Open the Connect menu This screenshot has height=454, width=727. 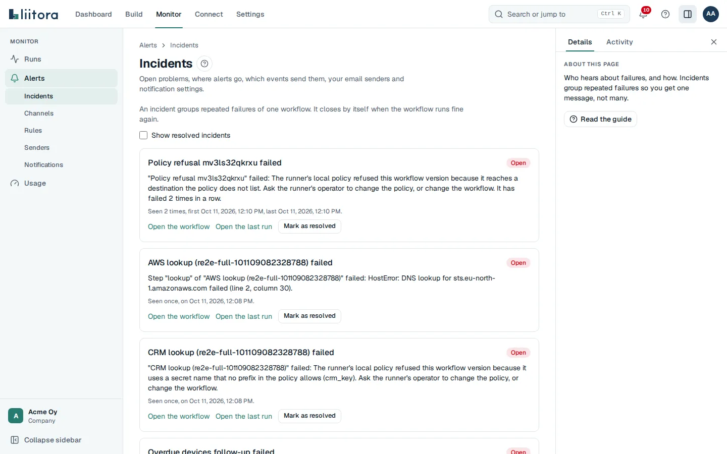(209, 14)
